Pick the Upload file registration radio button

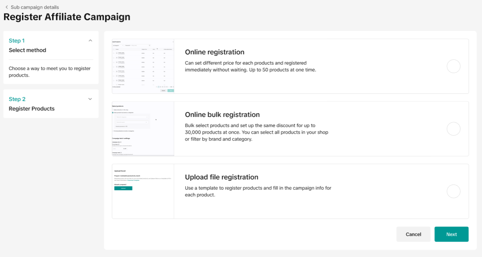(x=453, y=191)
